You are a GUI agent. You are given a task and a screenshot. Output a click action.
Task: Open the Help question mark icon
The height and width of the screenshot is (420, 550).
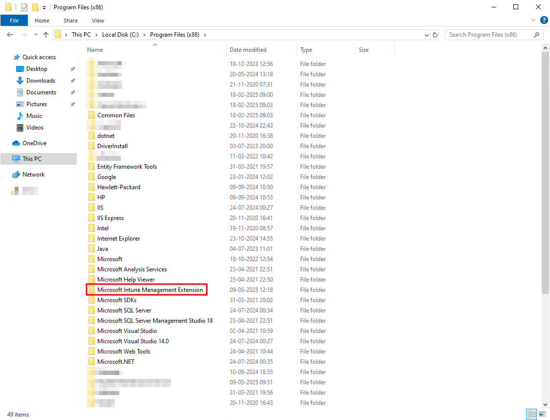click(x=544, y=21)
